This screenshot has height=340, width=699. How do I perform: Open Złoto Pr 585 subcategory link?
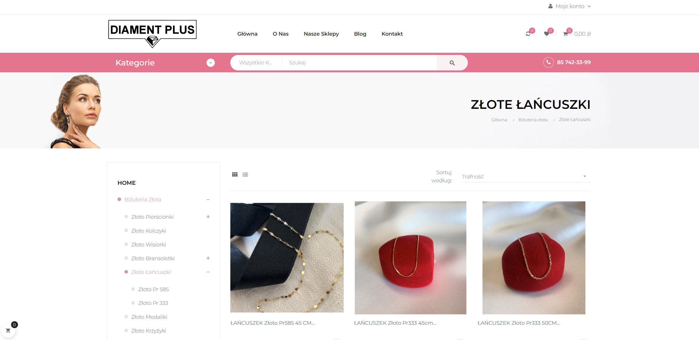click(153, 289)
